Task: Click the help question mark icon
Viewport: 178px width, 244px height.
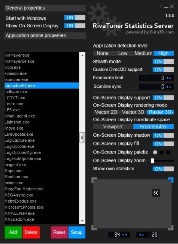Action: click(x=161, y=6)
